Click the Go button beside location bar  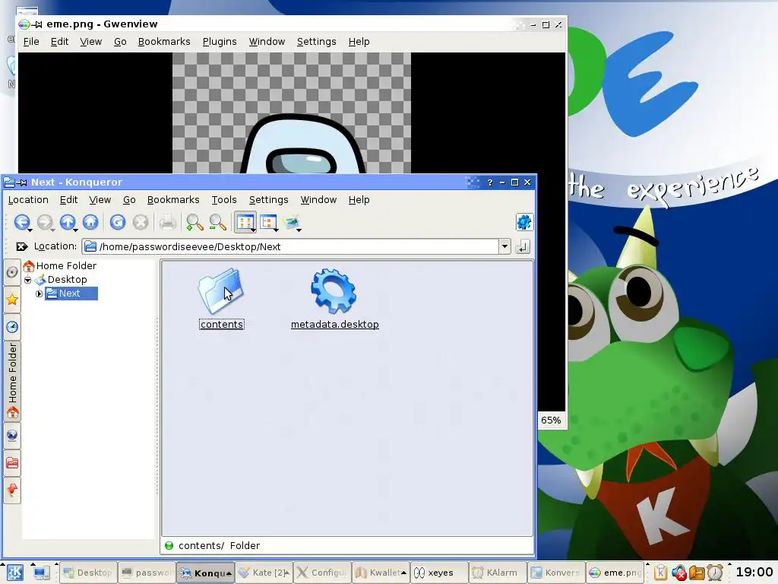(523, 246)
